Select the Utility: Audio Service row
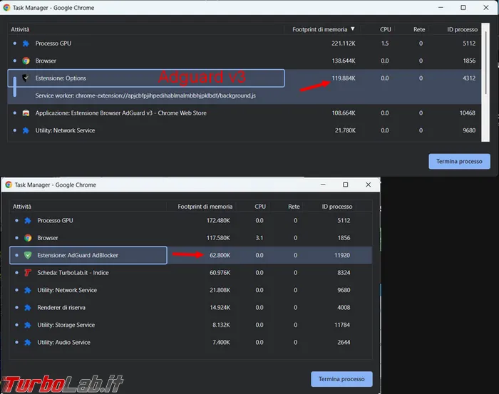The image size is (499, 394). (x=190, y=343)
